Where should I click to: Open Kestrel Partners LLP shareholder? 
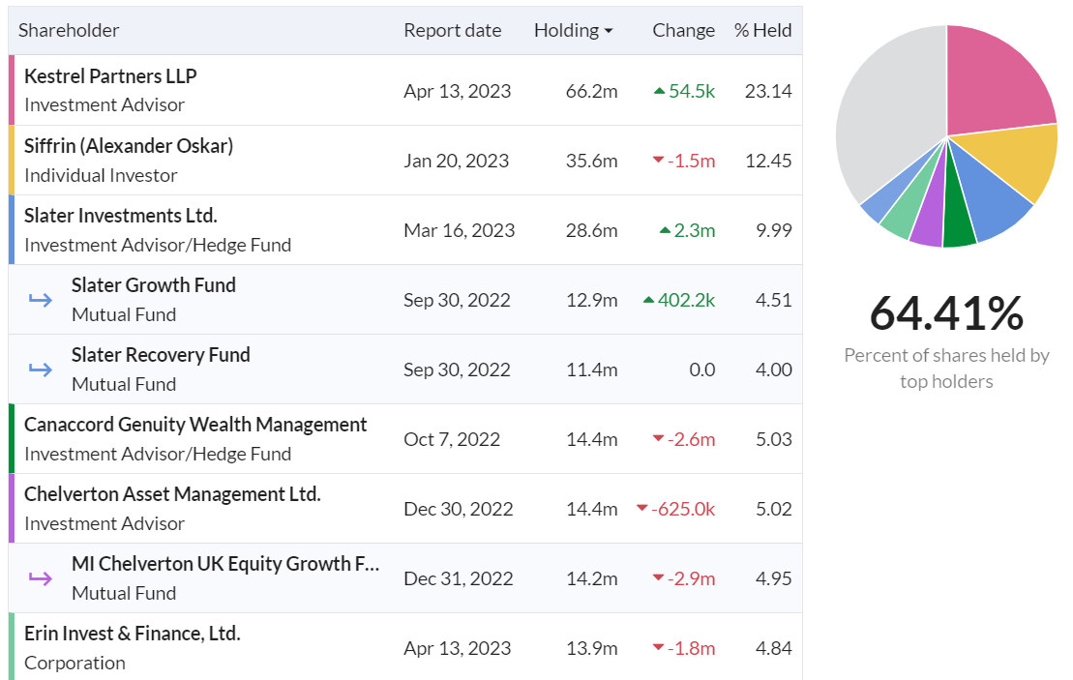tap(110, 76)
